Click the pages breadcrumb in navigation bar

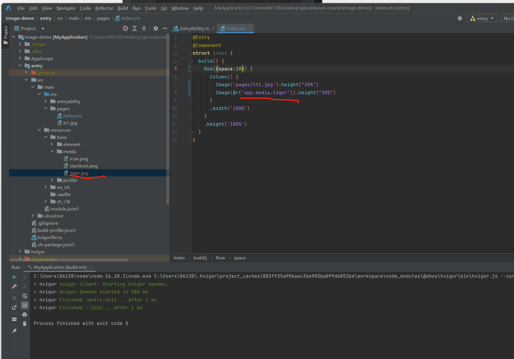(x=103, y=18)
